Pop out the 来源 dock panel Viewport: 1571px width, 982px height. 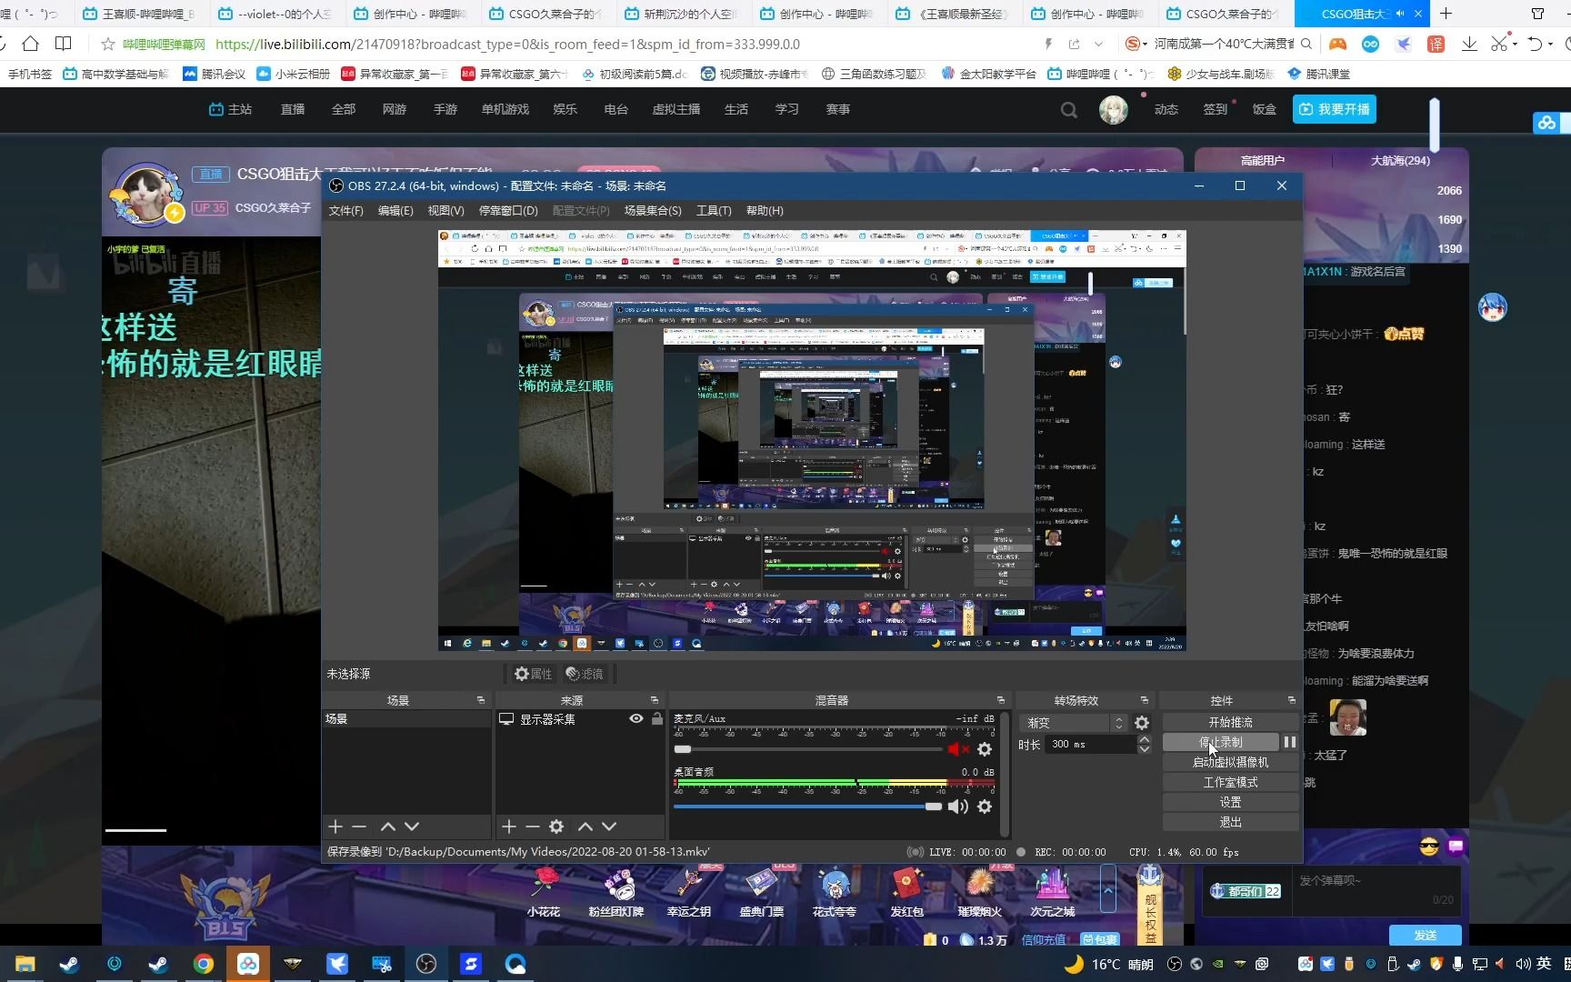click(x=655, y=700)
